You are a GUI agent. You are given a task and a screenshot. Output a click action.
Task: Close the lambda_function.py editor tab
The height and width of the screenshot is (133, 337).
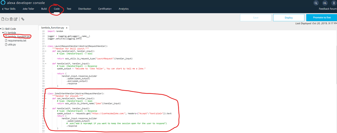click(x=67, y=28)
